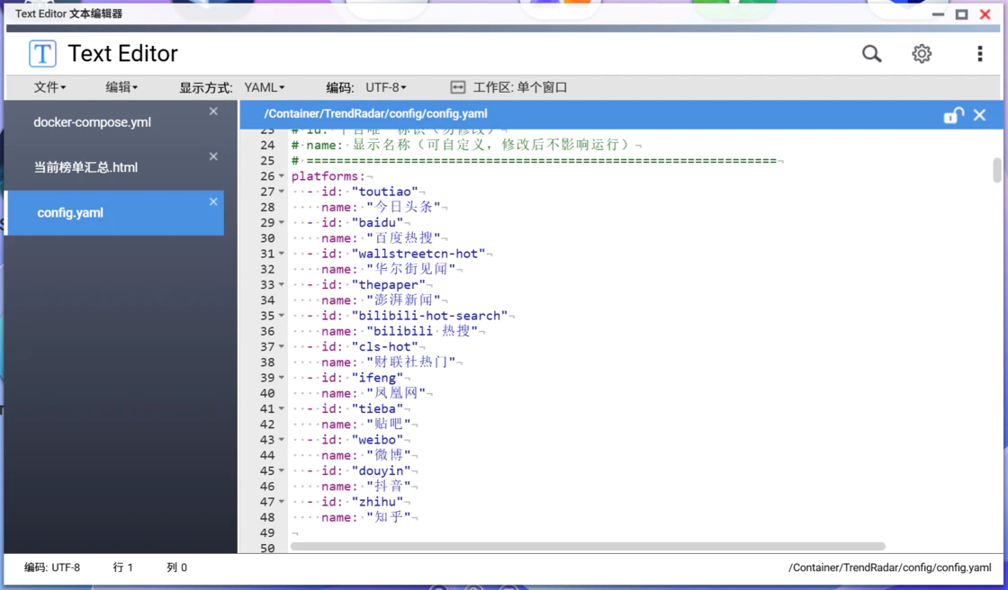This screenshot has height=590, width=1008.
Task: Open the search magnifier icon
Action: click(872, 53)
